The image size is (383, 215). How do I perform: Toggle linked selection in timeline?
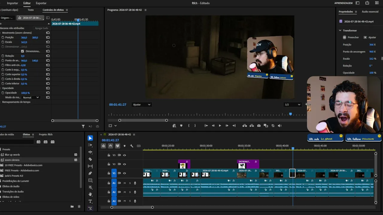point(117,146)
